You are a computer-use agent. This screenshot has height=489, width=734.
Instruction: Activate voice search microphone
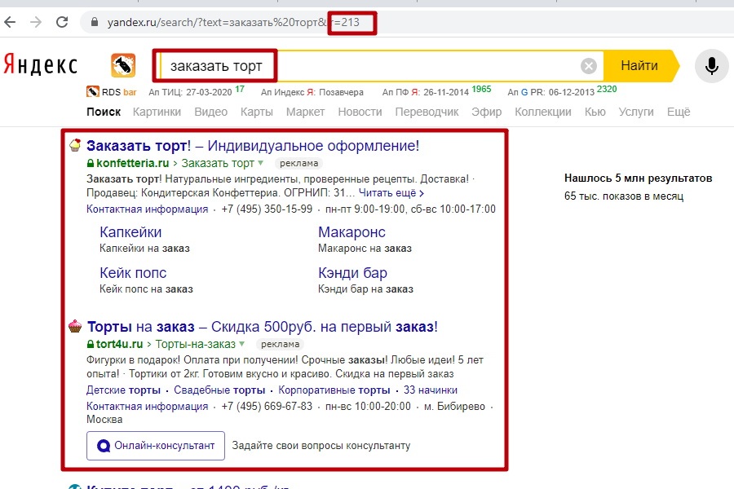coord(711,66)
